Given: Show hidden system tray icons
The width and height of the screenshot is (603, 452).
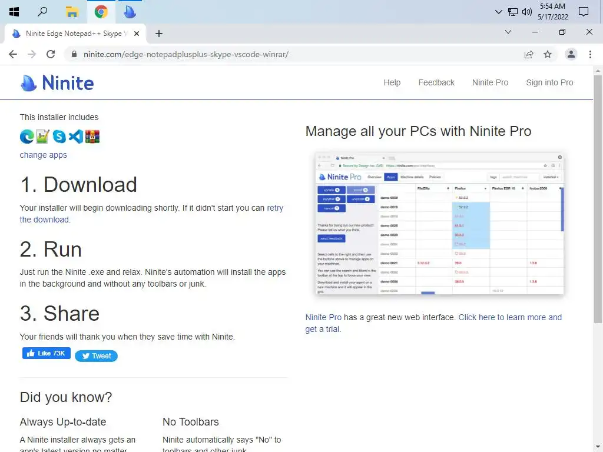Looking at the screenshot, I should [x=498, y=12].
